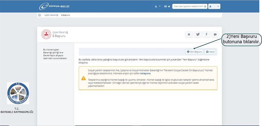
Task: Open the favorites card-and-star icon
Action: pyautogui.click(x=167, y=6)
